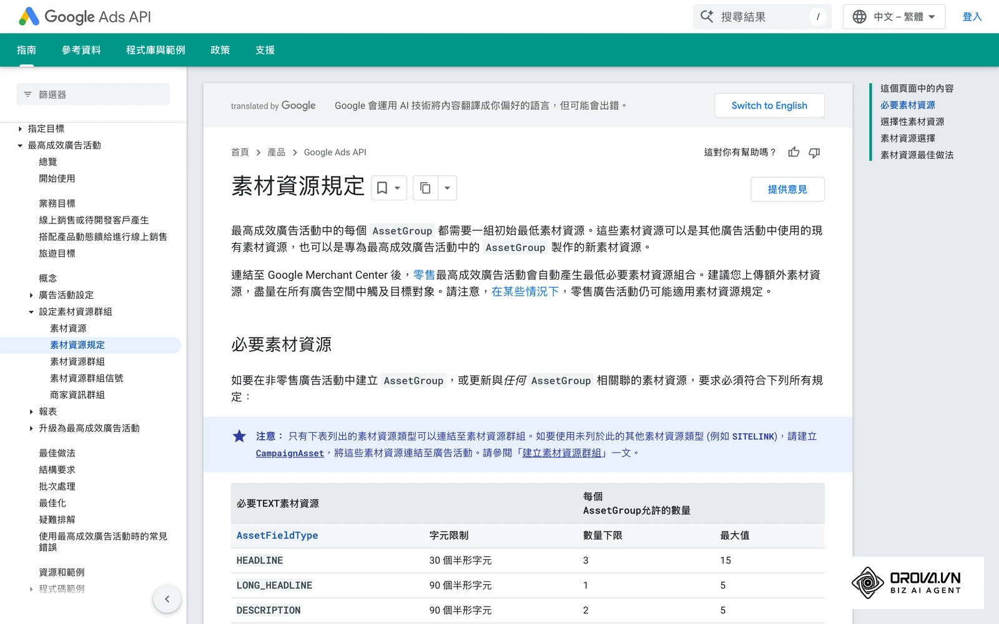Switch to the 參考資料 tab
The height and width of the screenshot is (624, 999).
81,50
